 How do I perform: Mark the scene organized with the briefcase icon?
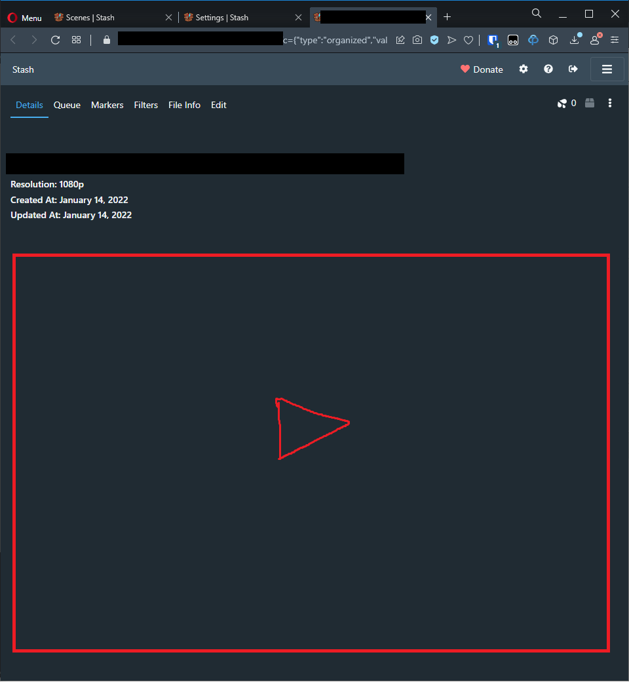coord(589,103)
